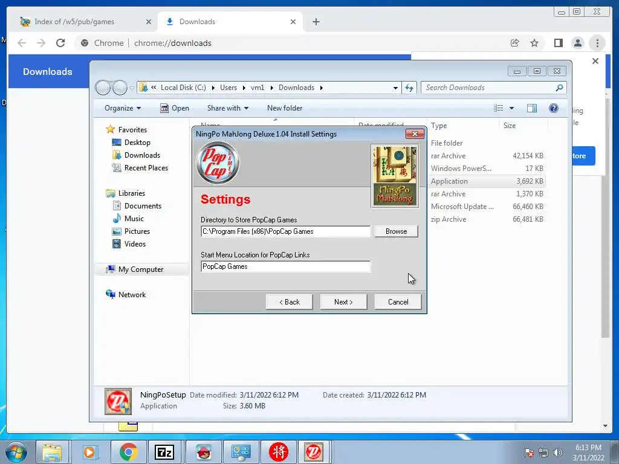Open Explorer help icon
619x464 pixels.
(x=554, y=108)
